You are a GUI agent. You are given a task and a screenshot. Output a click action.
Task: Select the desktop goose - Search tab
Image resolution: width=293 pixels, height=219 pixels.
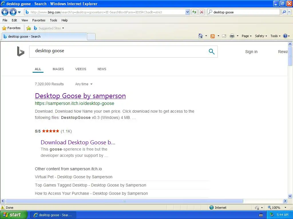(44, 36)
